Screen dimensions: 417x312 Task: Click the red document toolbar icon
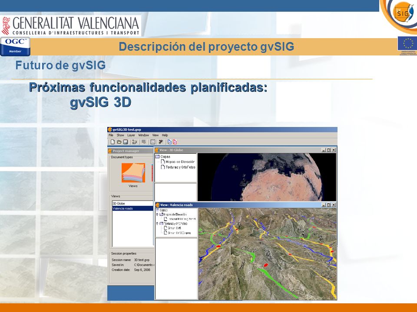175,142
